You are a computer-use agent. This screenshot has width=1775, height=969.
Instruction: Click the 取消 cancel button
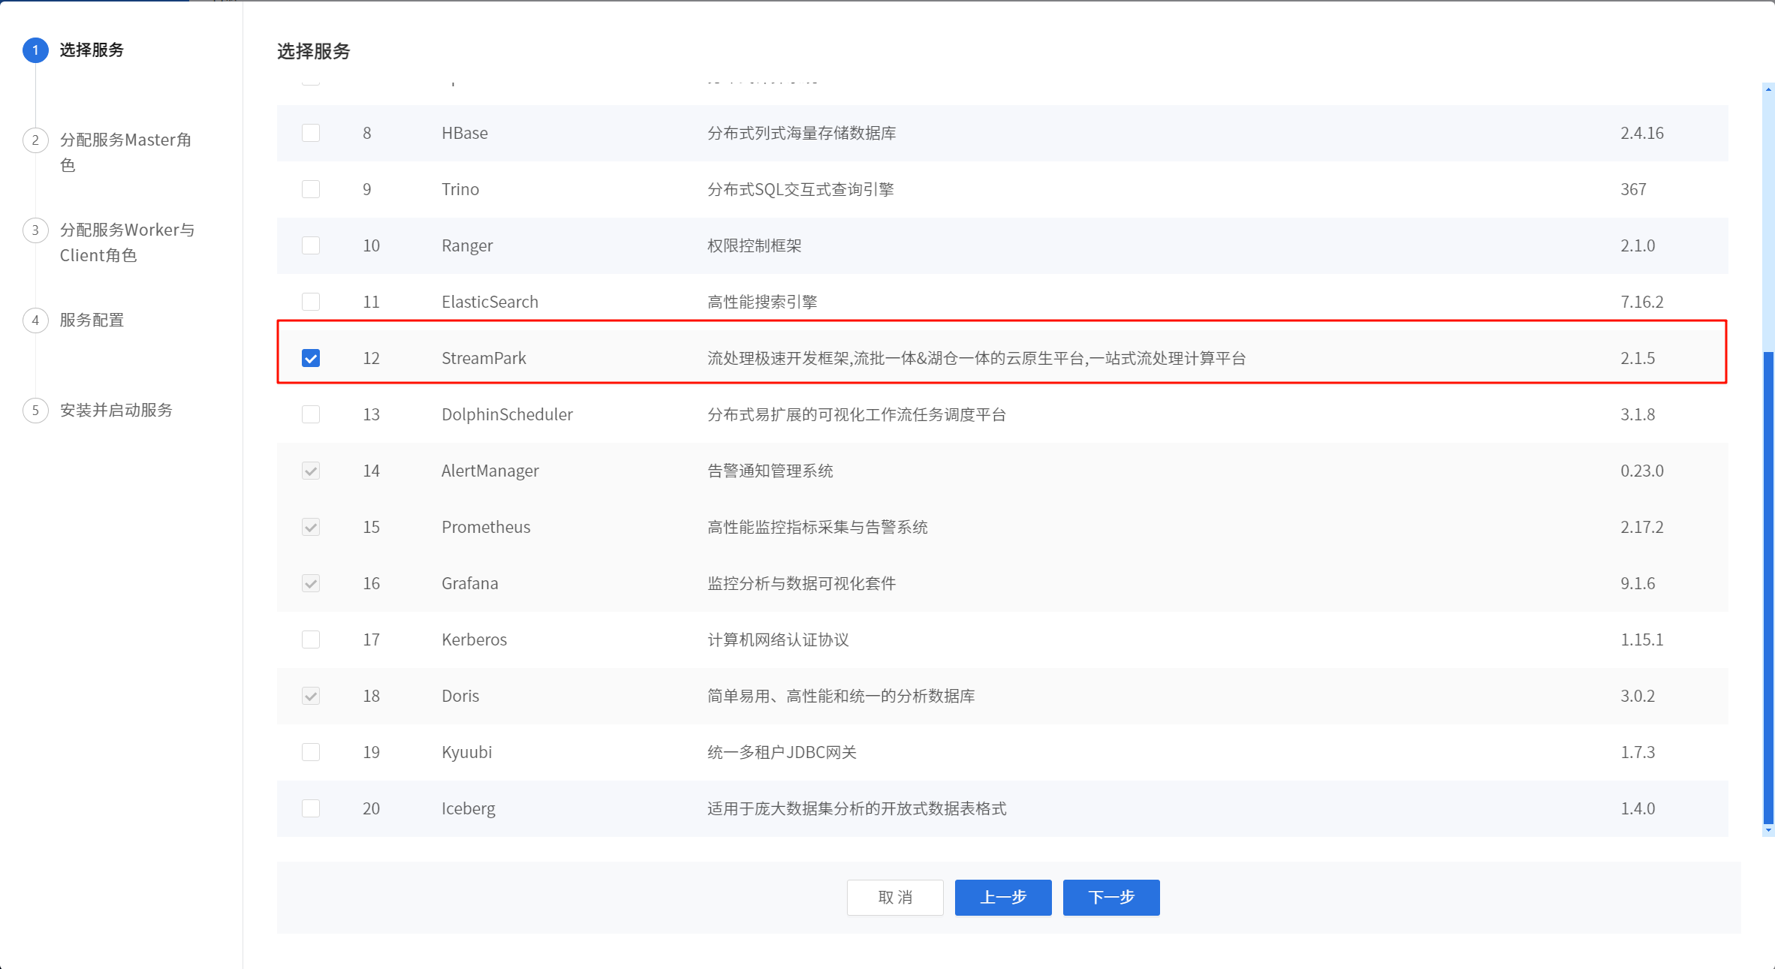click(x=895, y=897)
